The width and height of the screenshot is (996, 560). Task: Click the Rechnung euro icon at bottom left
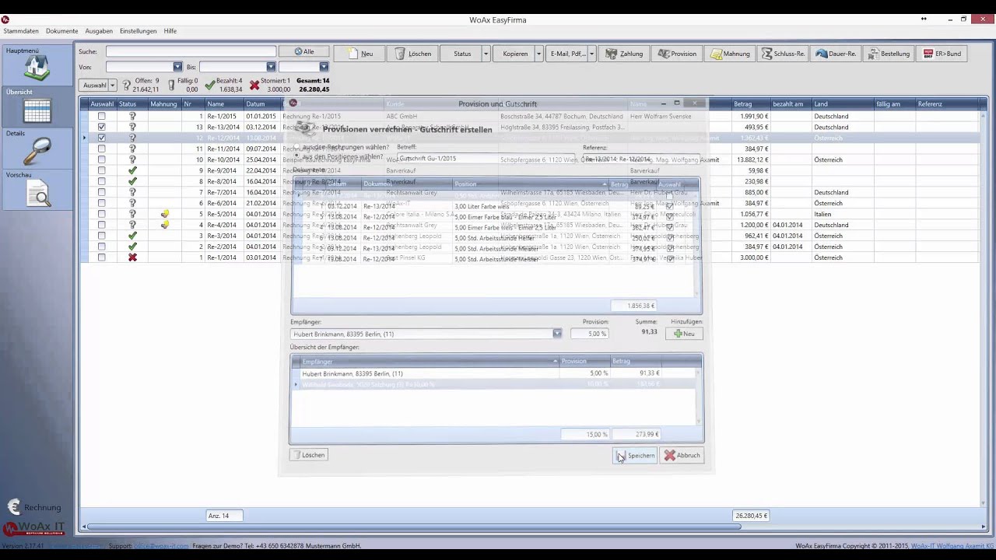[14, 507]
